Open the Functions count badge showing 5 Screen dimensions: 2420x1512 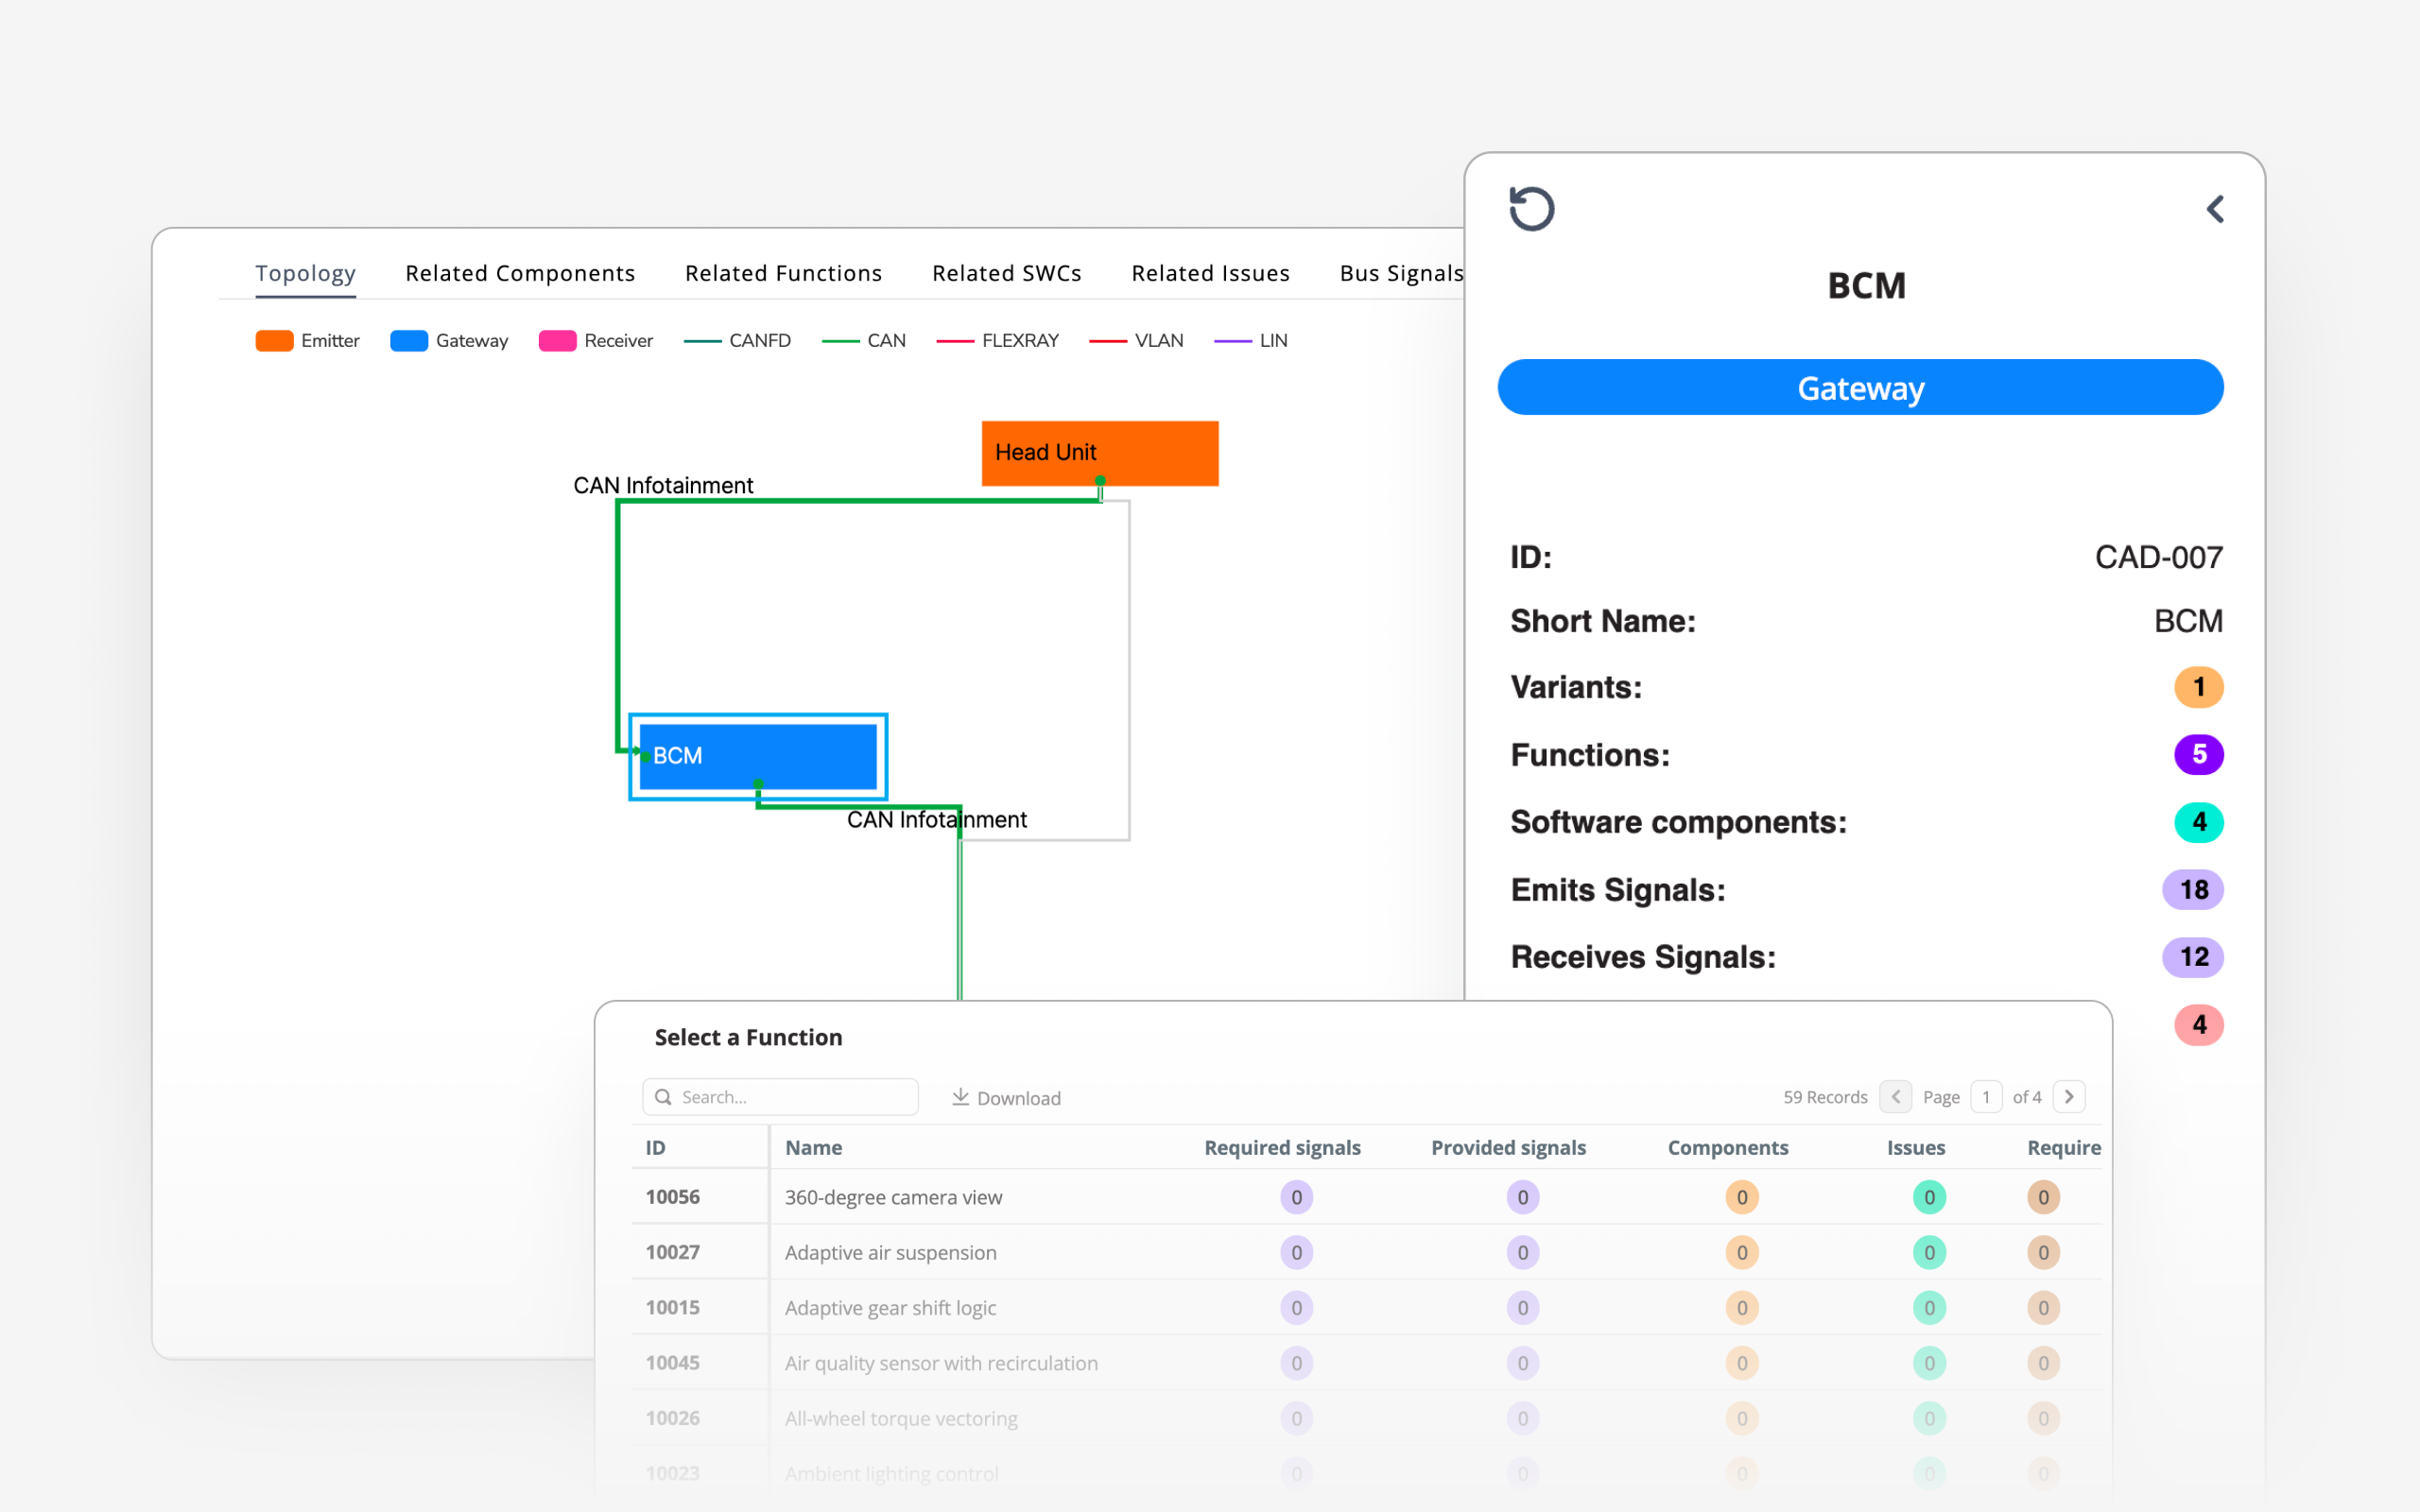point(2199,754)
